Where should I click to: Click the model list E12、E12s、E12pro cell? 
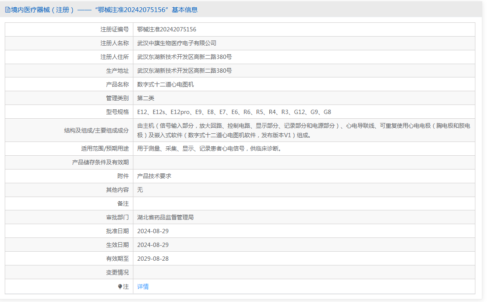234,112
